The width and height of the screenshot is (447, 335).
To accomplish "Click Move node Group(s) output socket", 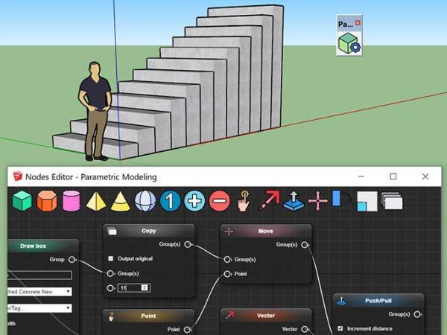I will [x=305, y=245].
